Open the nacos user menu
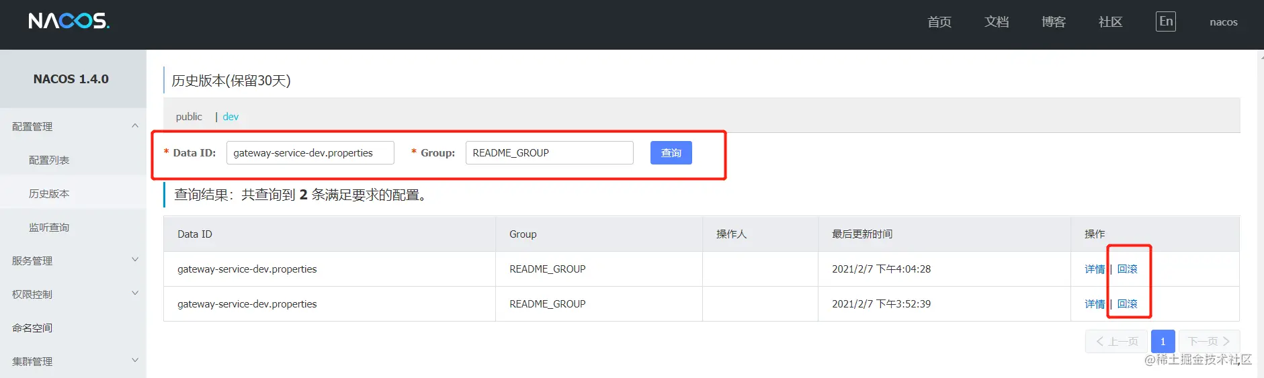 pyautogui.click(x=1224, y=22)
